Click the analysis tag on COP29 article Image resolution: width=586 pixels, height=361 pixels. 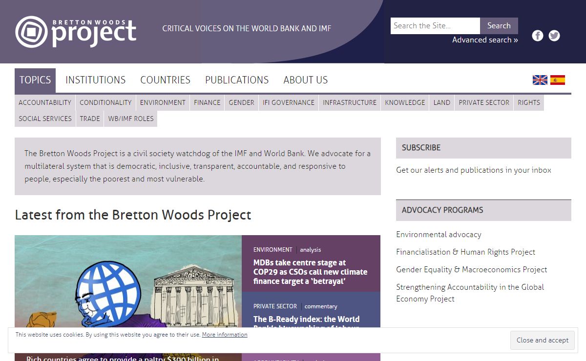point(311,250)
